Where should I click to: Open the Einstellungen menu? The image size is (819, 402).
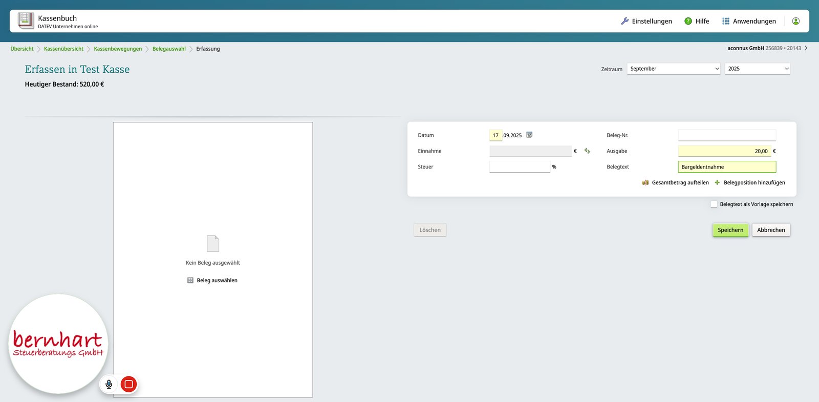pyautogui.click(x=646, y=21)
